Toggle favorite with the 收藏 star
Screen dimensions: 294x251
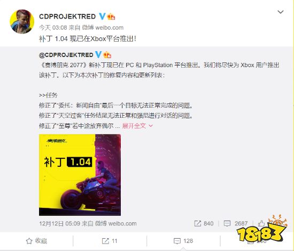click(x=36, y=241)
